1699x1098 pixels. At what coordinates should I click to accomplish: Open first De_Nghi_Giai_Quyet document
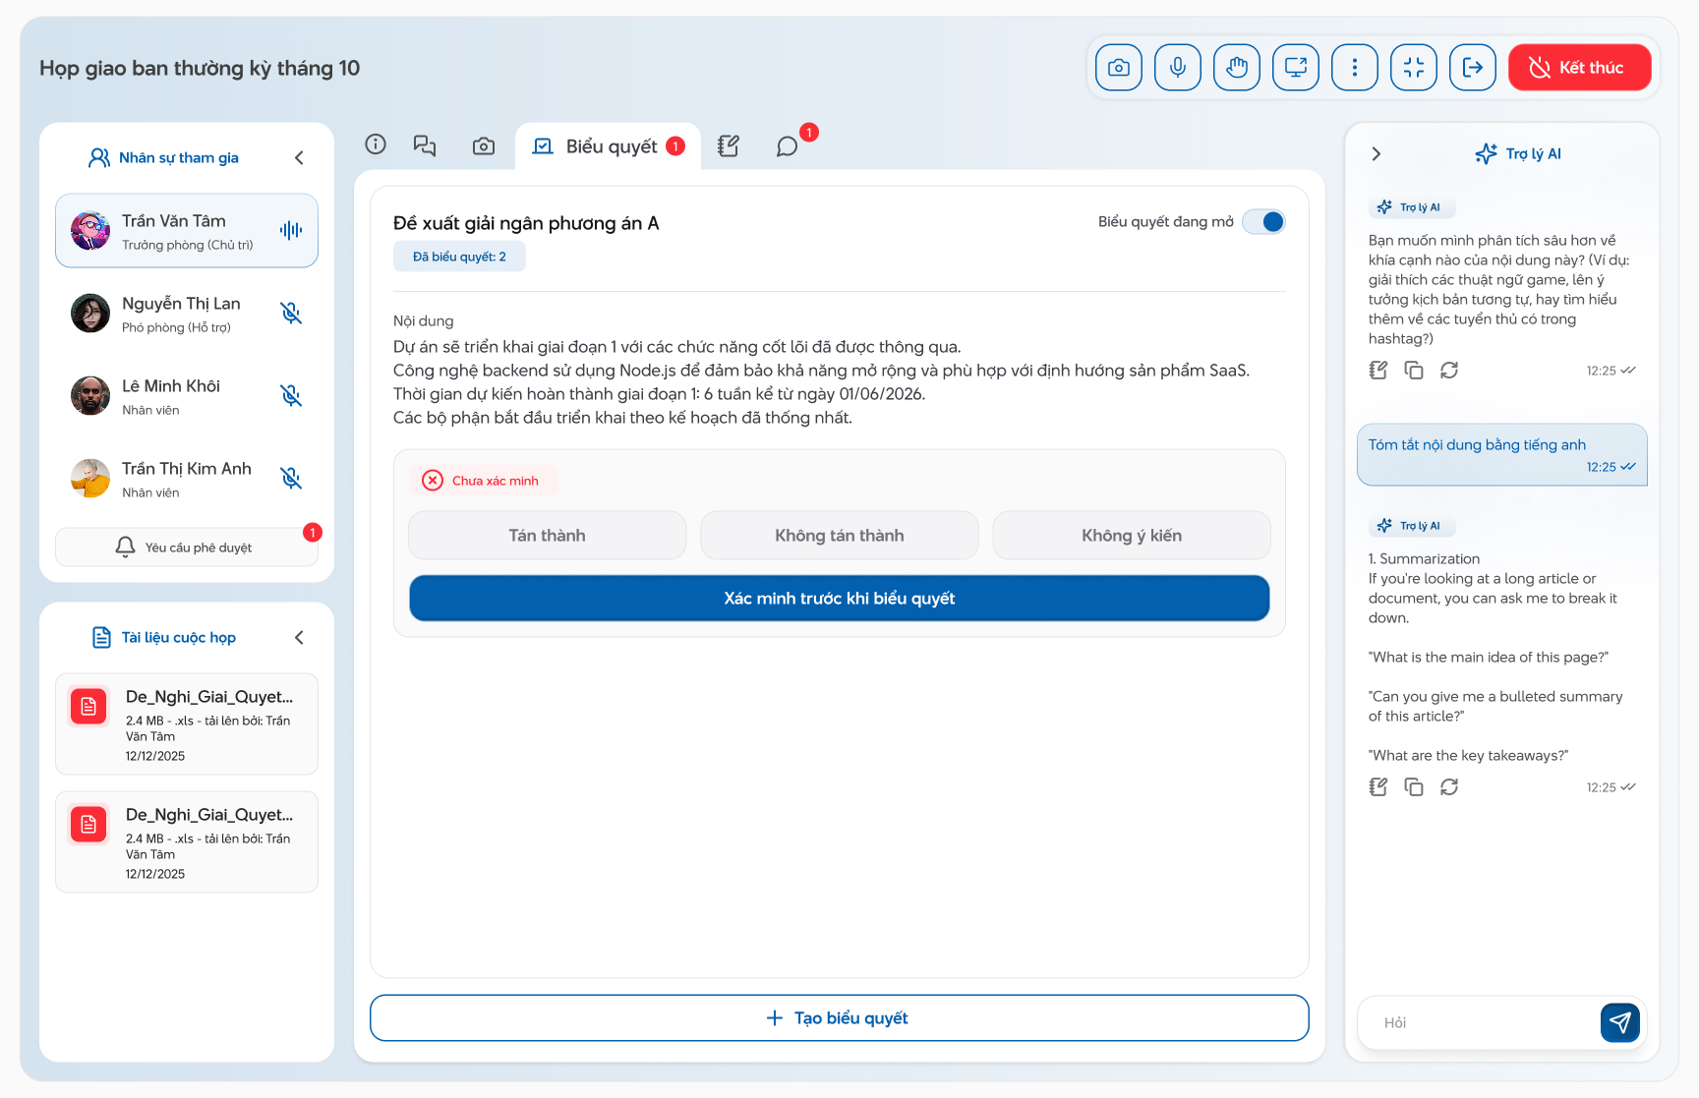[187, 724]
